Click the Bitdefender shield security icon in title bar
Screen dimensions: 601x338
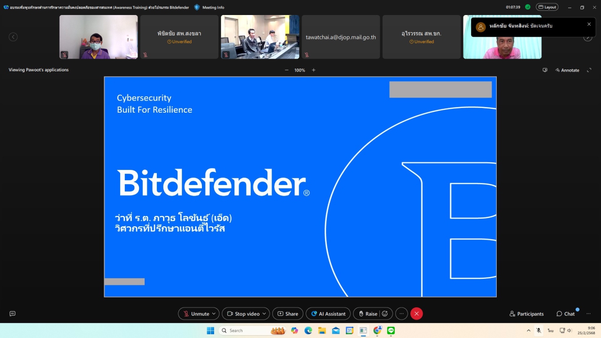tap(197, 7)
